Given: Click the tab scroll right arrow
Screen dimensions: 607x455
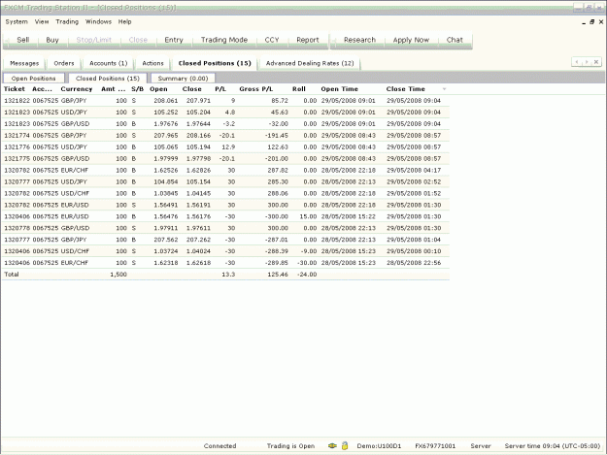Looking at the screenshot, I should click(x=587, y=62).
